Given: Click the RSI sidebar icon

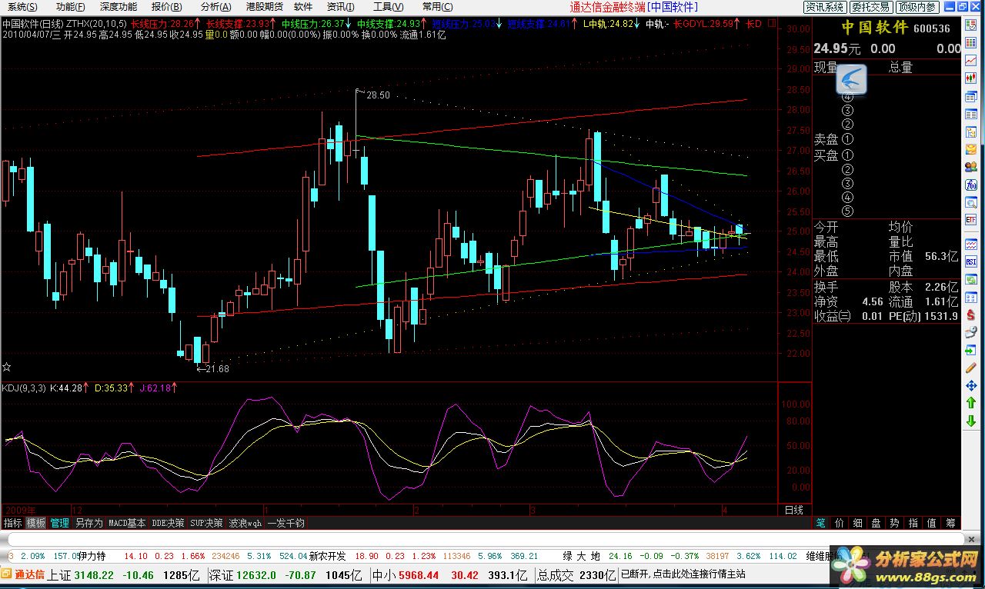Looking at the screenshot, I should 971,263.
